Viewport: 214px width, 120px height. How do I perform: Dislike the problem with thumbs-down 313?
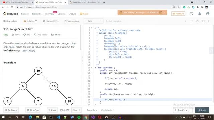pos(27,35)
